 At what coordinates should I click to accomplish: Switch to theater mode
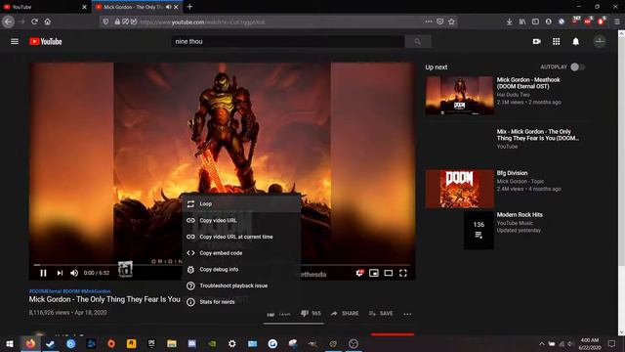click(389, 273)
